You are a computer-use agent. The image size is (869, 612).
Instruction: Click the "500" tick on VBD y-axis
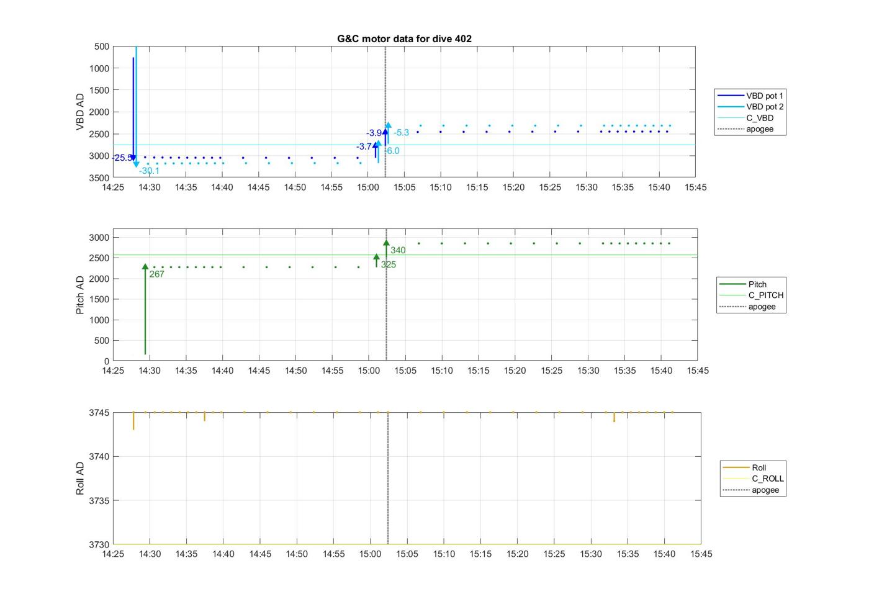102,47
